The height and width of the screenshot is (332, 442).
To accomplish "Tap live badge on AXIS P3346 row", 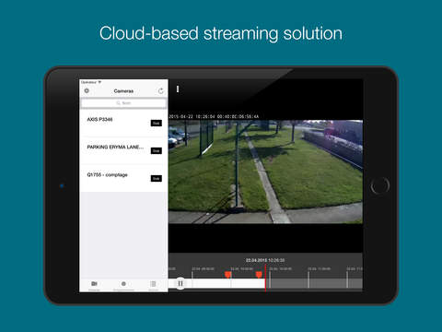I will pos(157,123).
